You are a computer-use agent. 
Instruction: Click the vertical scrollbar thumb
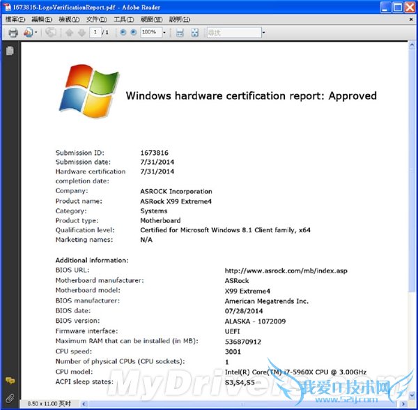pyautogui.click(x=412, y=171)
